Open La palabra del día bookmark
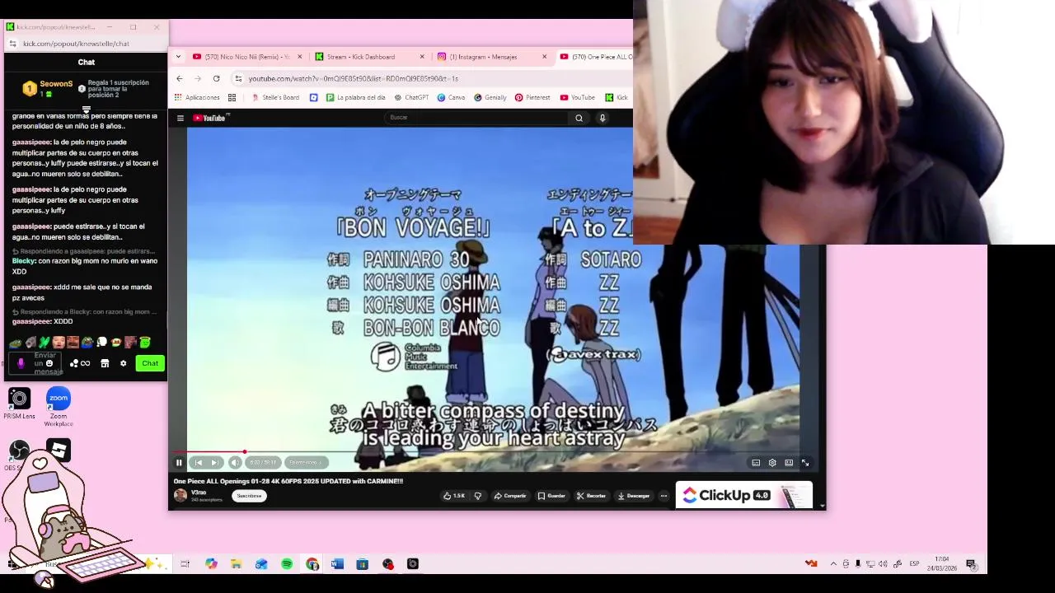The height and width of the screenshot is (593, 1055). pos(355,97)
